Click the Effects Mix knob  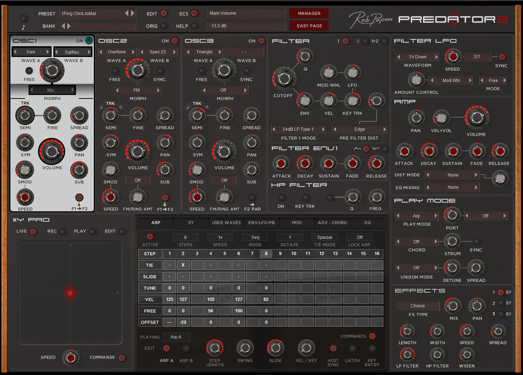pos(453,306)
